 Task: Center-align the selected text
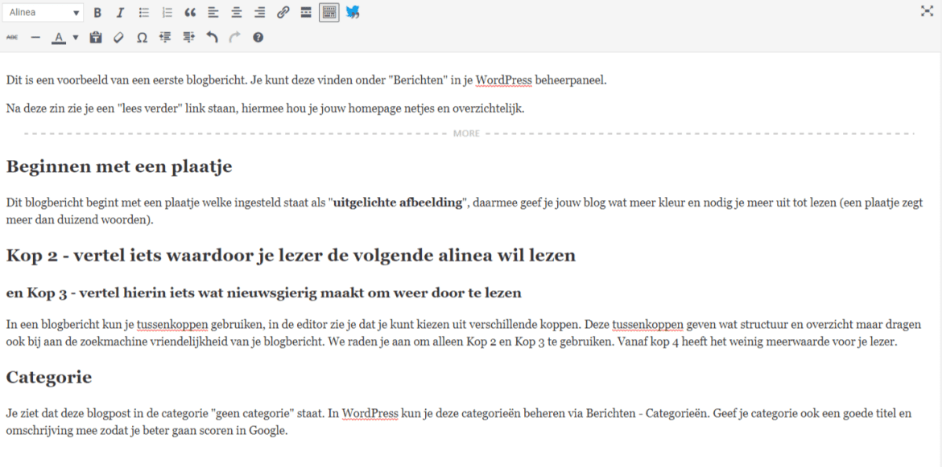coord(236,12)
